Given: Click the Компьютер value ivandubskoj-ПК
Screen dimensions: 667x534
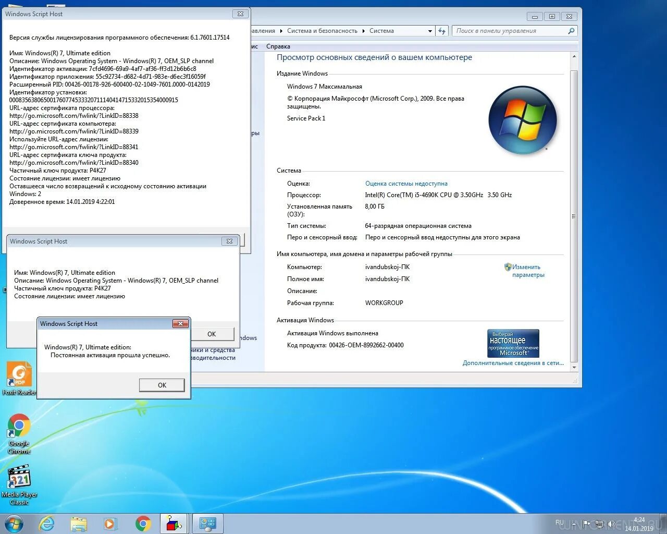Looking at the screenshot, I should pos(387,267).
